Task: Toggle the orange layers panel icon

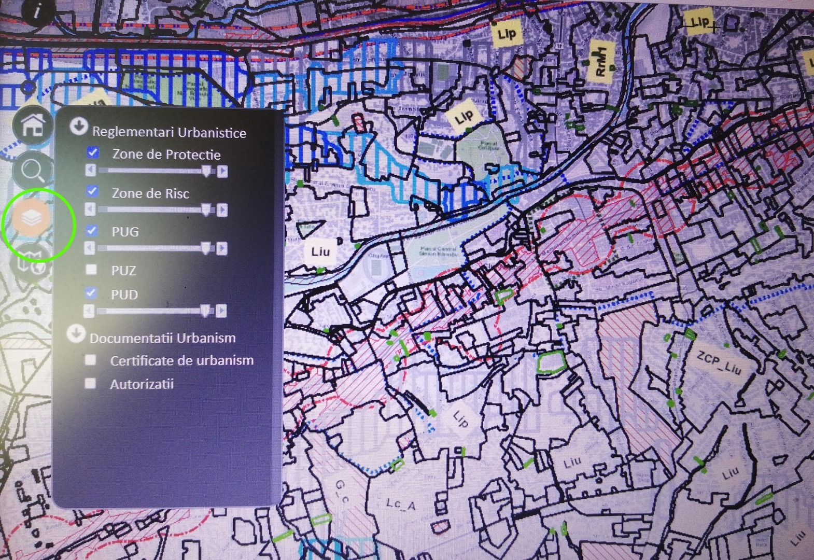Action: pyautogui.click(x=32, y=217)
